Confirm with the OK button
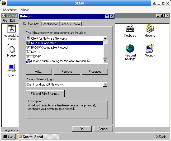171x141 pixels. click(82, 129)
